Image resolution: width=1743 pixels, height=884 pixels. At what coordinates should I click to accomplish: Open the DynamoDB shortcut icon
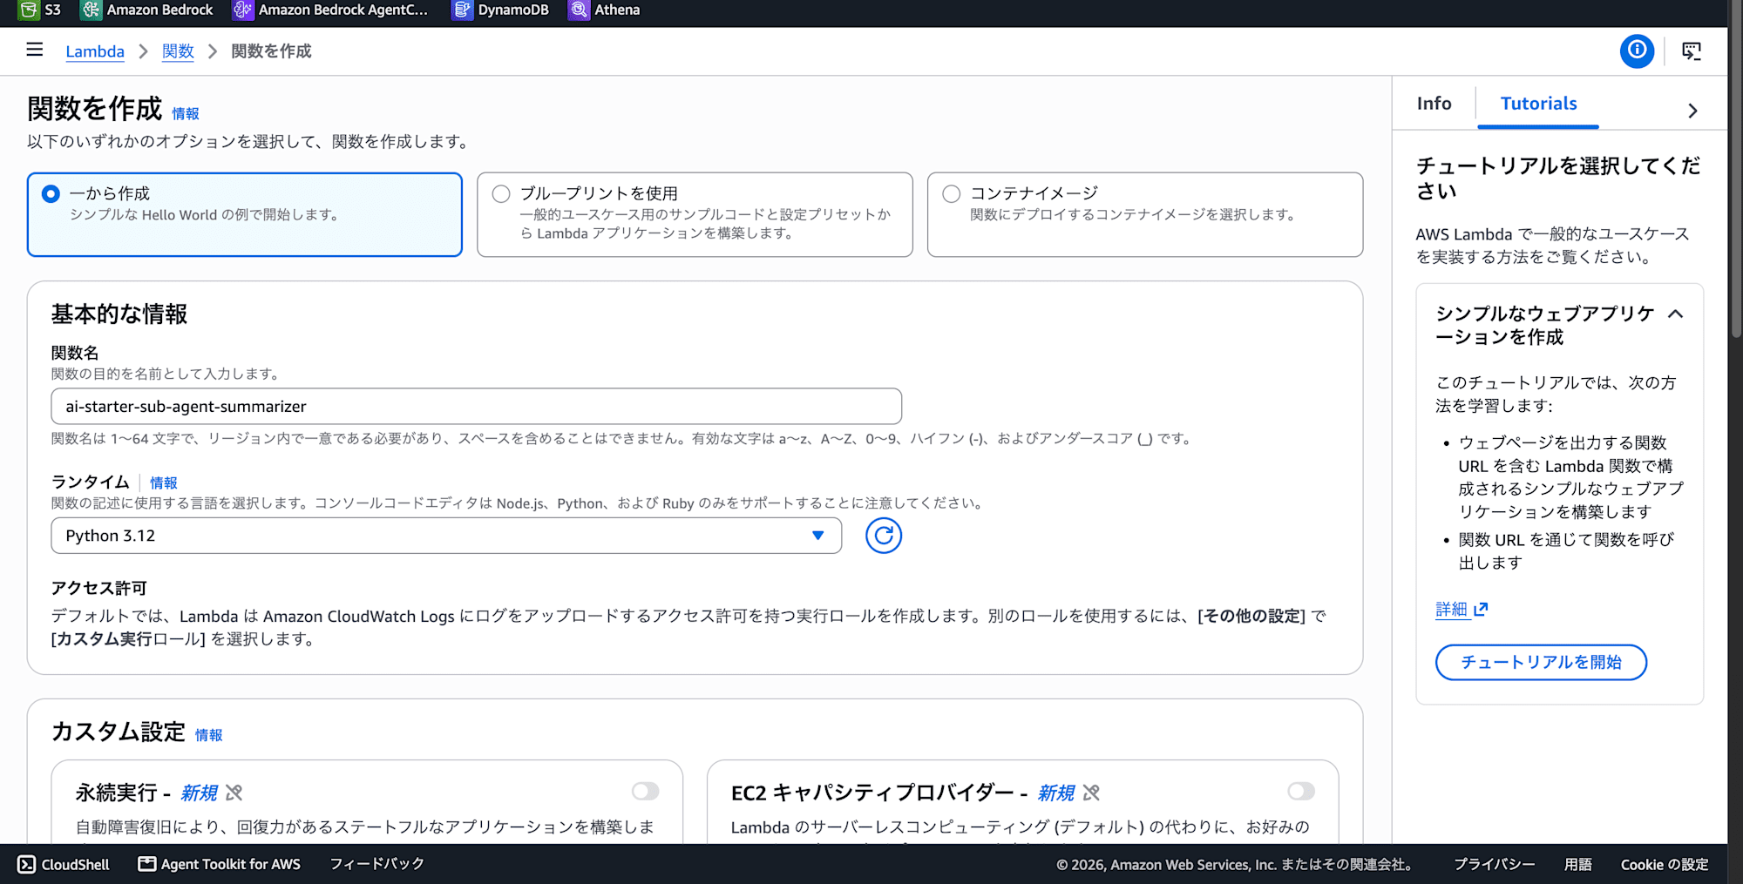click(462, 10)
